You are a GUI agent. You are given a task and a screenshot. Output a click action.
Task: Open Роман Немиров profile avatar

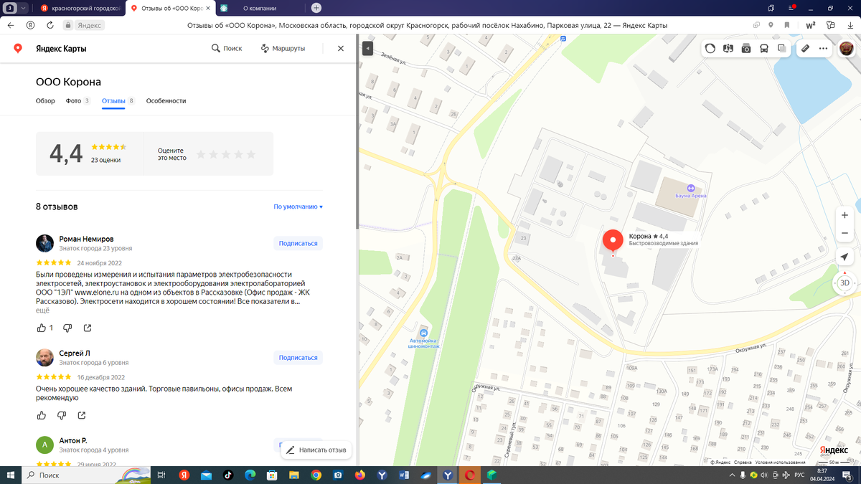point(44,242)
